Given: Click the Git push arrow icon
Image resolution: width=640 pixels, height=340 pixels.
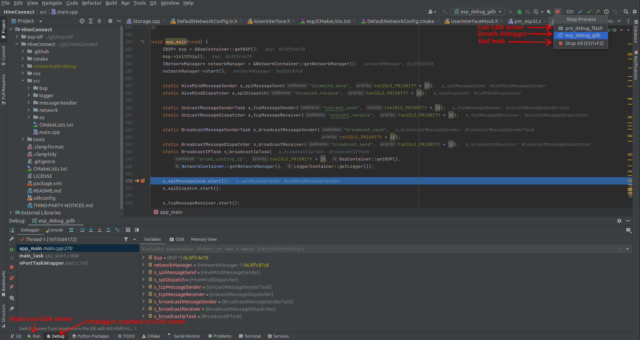Looking at the screenshot, I should point(597,12).
